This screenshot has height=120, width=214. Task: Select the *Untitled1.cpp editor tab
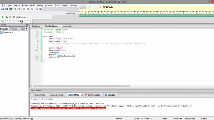click(51, 26)
